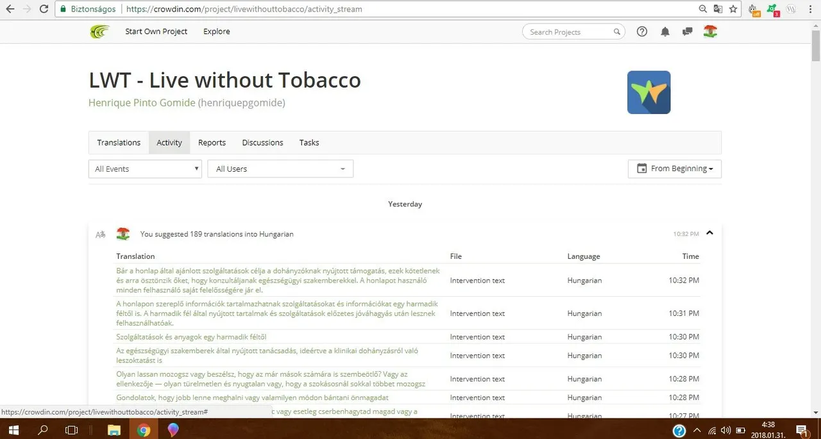Click the browser forward arrow

click(x=27, y=9)
